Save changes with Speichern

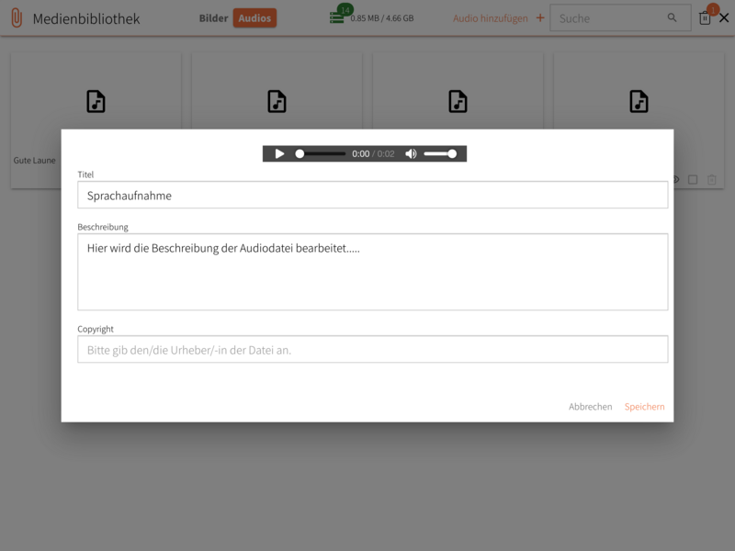coord(644,407)
